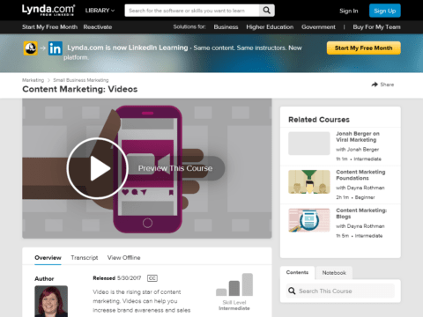Click the course search input field
Screen dimensions: 423x317
pyautogui.click(x=192, y=11)
